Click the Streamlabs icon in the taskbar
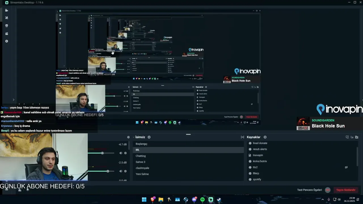363x204 pixels. 211,199
